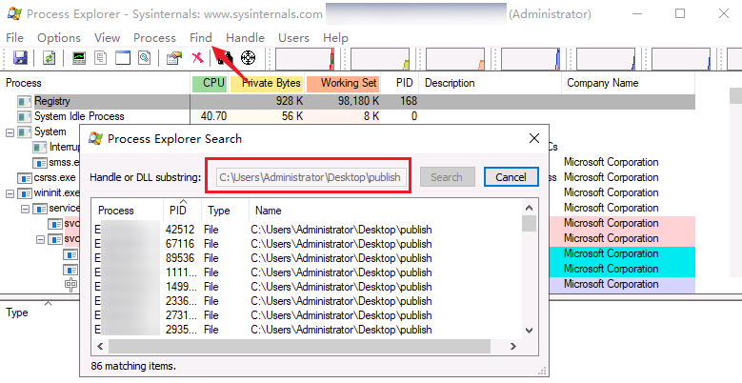Sort by CPU column header
The width and height of the screenshot is (742, 383).
click(210, 83)
